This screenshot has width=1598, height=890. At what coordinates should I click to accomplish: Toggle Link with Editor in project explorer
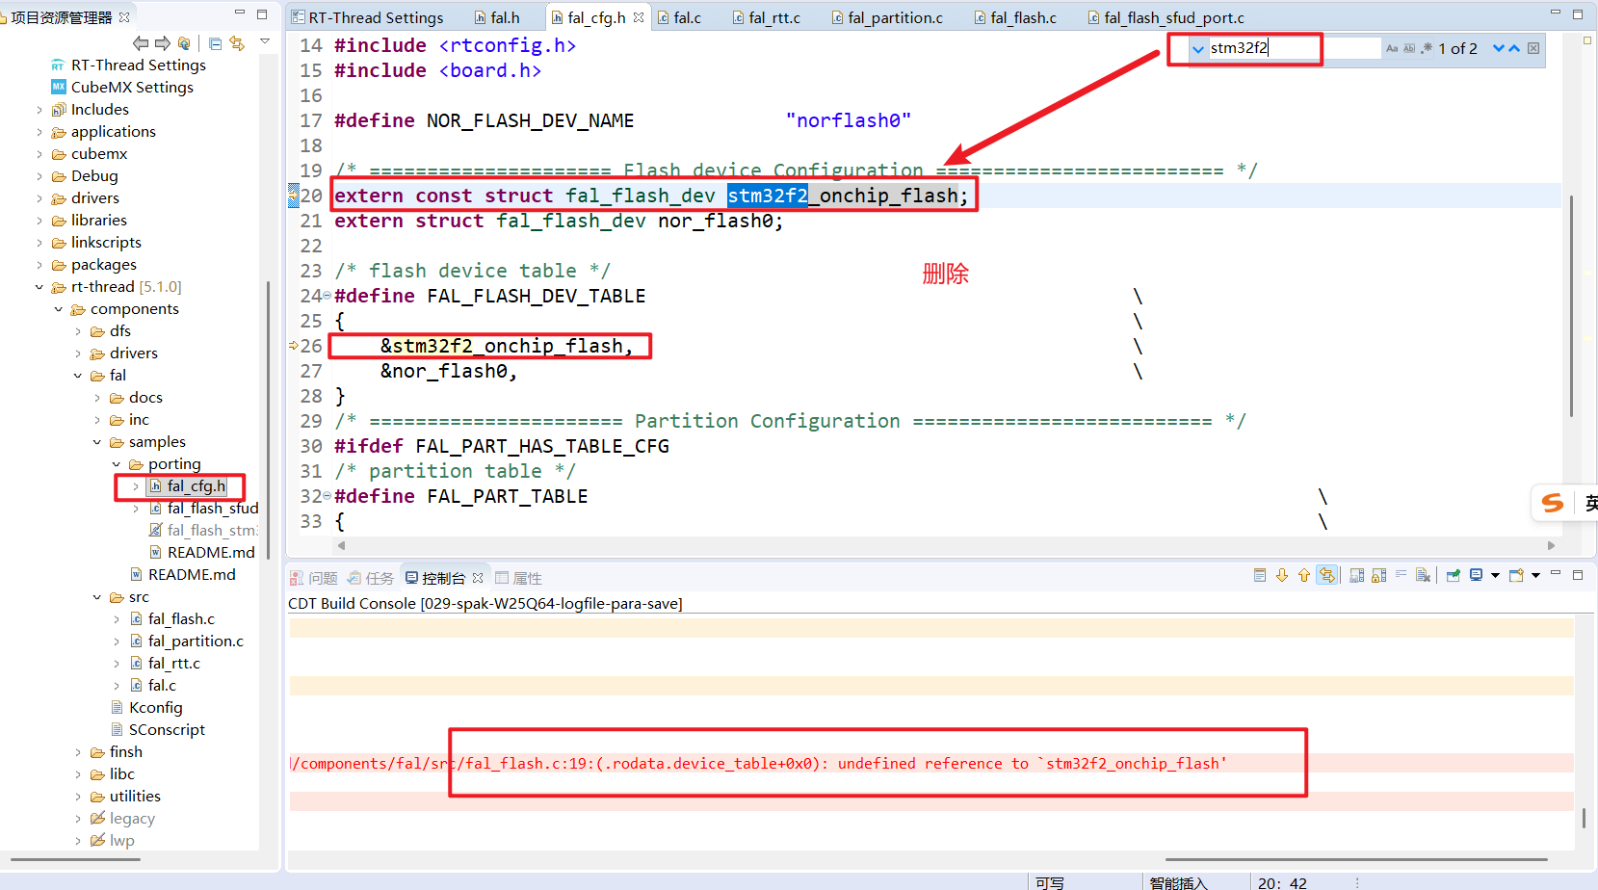pos(237,43)
